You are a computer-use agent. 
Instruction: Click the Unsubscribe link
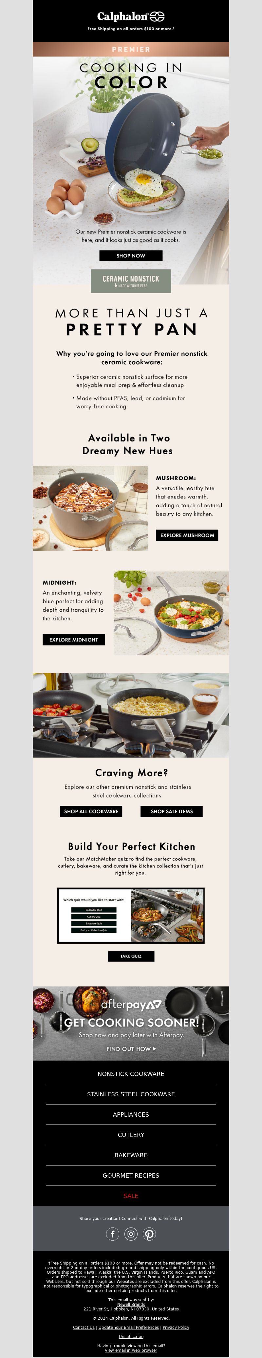click(131, 1336)
